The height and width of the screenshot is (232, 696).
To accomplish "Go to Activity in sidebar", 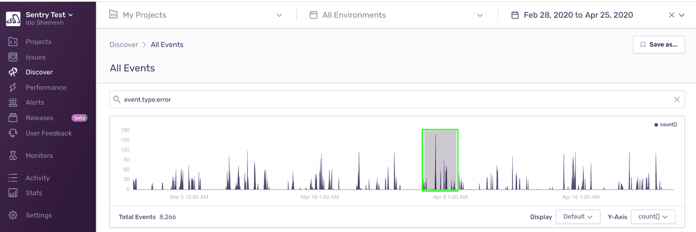I will pos(38,178).
